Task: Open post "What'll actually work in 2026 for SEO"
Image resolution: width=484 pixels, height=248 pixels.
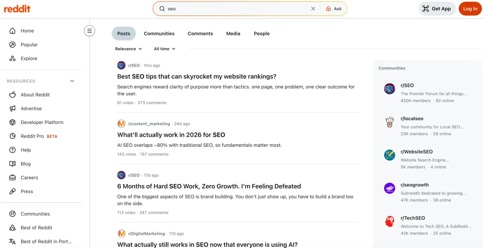Action: coord(171,135)
